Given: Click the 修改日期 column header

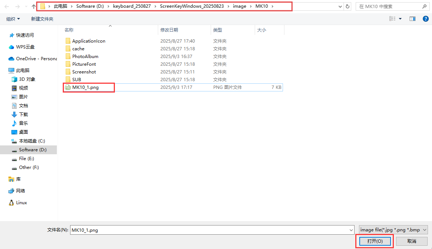Looking at the screenshot, I should (x=169, y=30).
